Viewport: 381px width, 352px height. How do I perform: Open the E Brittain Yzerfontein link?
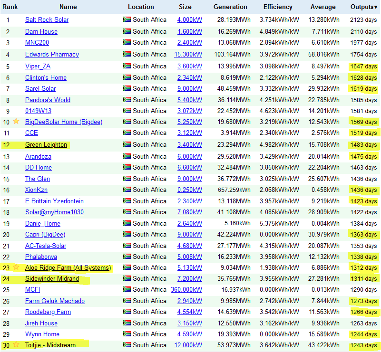click(x=54, y=201)
